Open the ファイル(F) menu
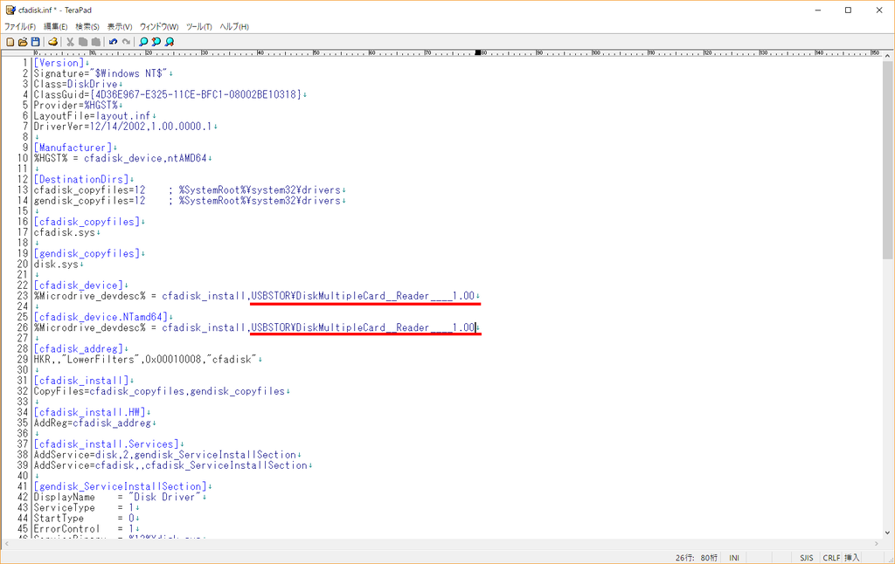The image size is (895, 564). [x=20, y=27]
